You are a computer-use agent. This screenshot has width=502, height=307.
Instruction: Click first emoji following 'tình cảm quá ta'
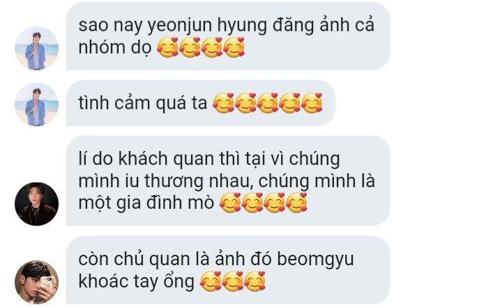(224, 103)
